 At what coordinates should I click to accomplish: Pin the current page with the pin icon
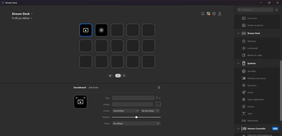pos(110,76)
